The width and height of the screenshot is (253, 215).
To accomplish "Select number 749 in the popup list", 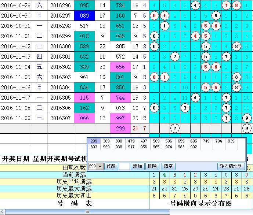I will tap(206, 141).
